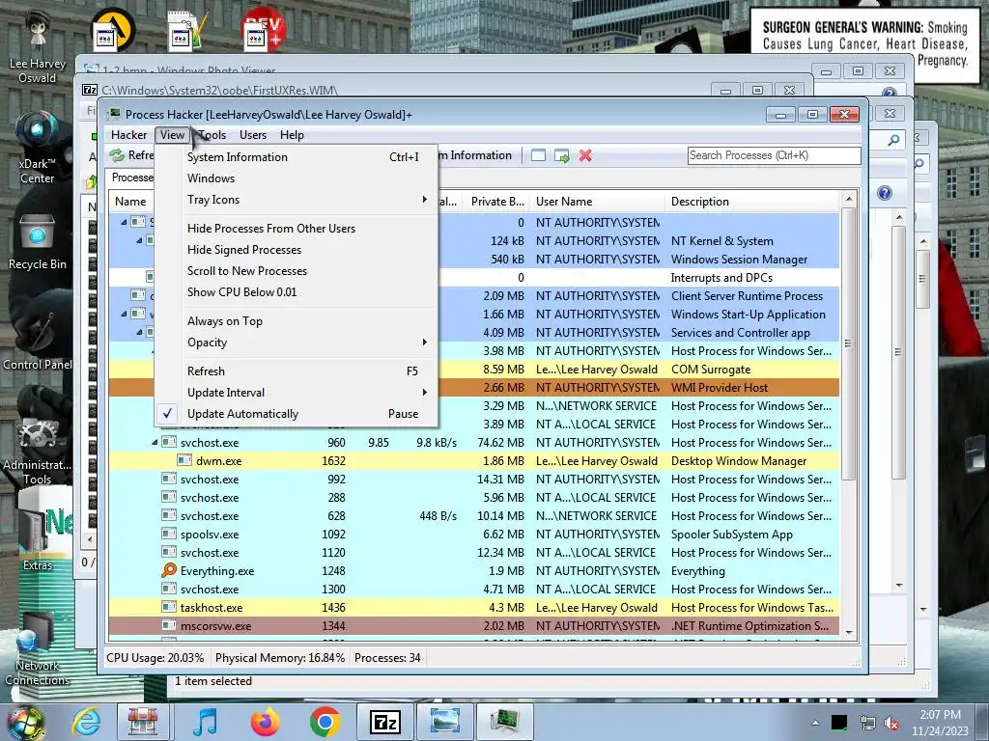Sort by Private Bytes column header

coord(496,202)
